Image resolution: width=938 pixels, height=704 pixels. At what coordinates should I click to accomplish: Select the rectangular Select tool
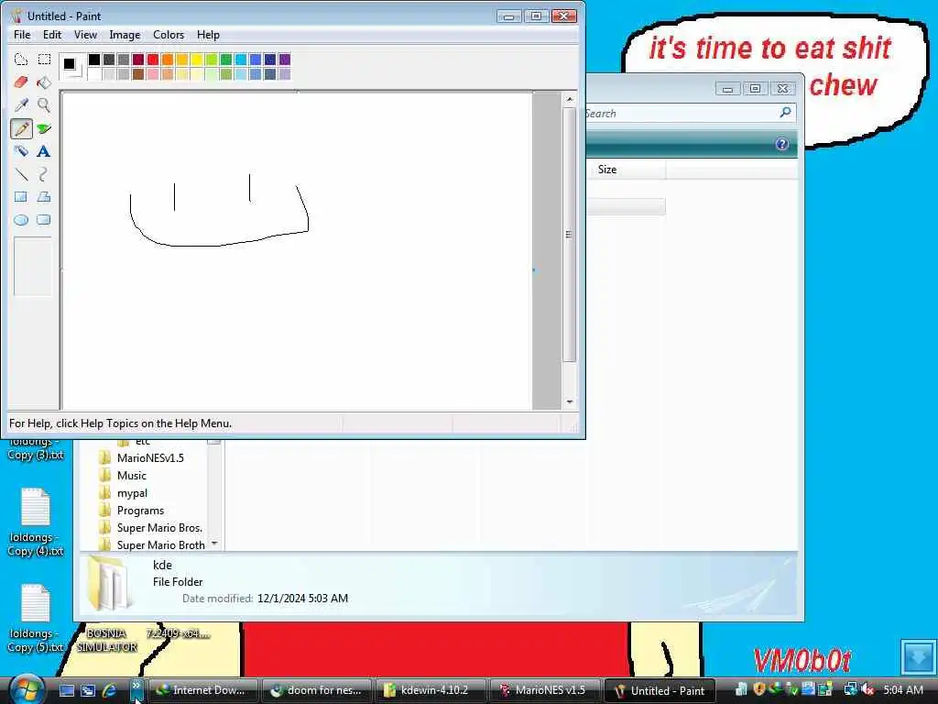[x=44, y=60]
